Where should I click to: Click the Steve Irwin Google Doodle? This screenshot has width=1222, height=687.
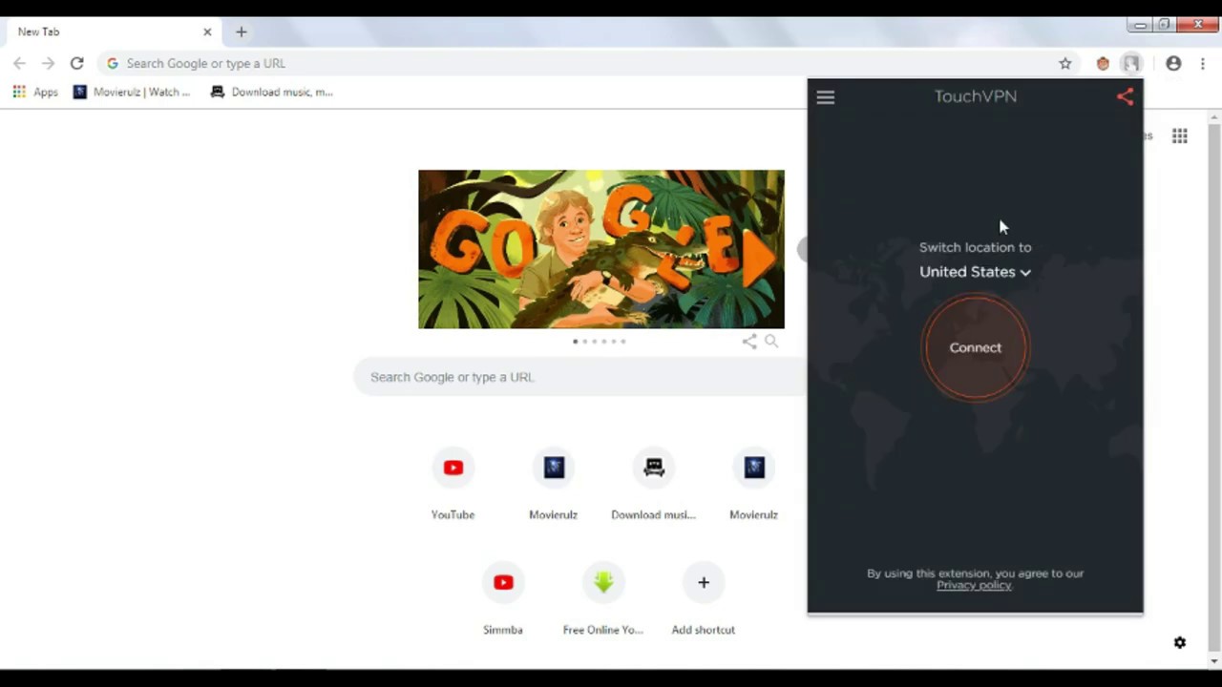click(x=601, y=249)
